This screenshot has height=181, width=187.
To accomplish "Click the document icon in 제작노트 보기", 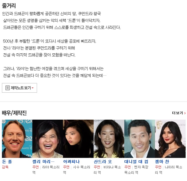I will click(7, 88).
